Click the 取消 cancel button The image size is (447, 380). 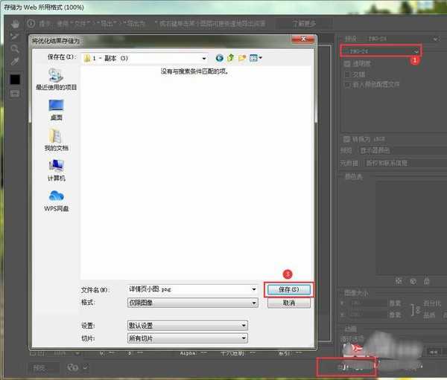[288, 303]
